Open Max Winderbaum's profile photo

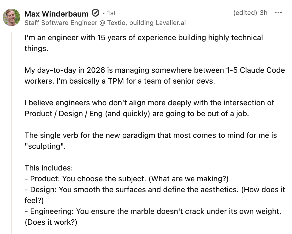click(11, 17)
